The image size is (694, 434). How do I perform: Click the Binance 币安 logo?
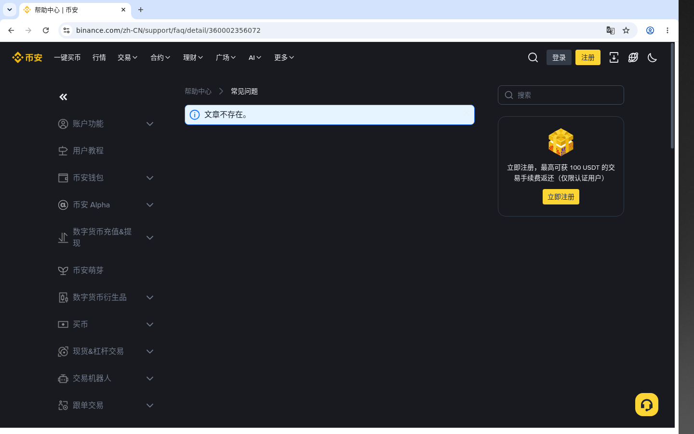click(27, 57)
